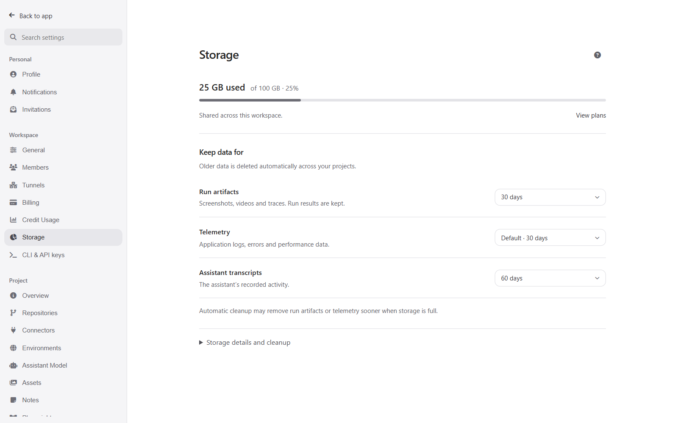Click the back arrow icon
Image resolution: width=678 pixels, height=423 pixels.
coord(12,15)
